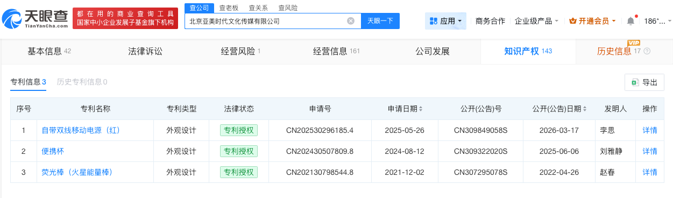673x198 pixels.
Task: View 详情 for patent CN202430507809.8
Action: point(650,151)
